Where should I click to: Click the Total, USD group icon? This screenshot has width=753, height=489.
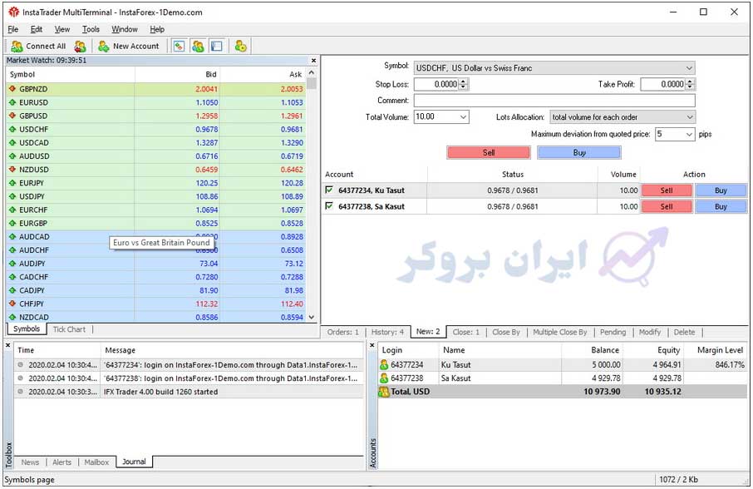pos(384,392)
